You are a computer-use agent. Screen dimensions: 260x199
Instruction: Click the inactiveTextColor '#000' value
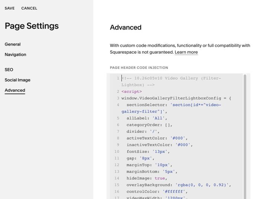183,145
